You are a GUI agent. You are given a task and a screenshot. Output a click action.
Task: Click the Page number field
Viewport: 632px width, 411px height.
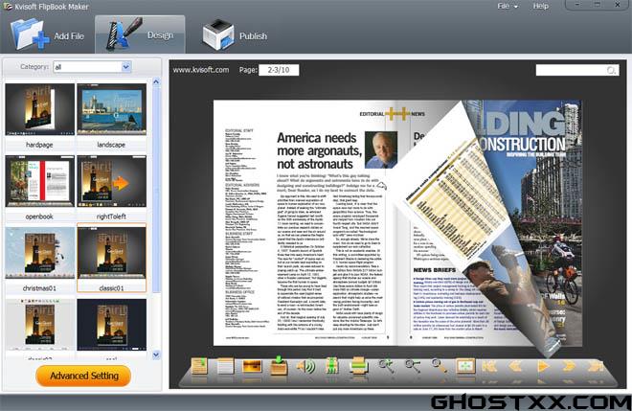coord(279,70)
